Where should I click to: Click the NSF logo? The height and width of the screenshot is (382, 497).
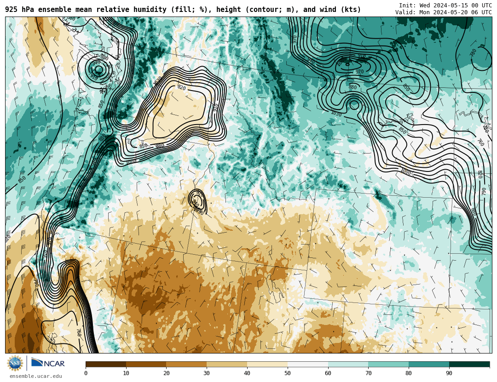[15, 363]
